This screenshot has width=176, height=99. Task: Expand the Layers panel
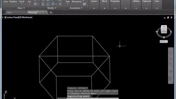click(x=94, y=8)
